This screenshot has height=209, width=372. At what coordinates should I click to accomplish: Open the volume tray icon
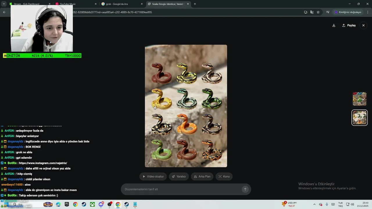coord(353,204)
